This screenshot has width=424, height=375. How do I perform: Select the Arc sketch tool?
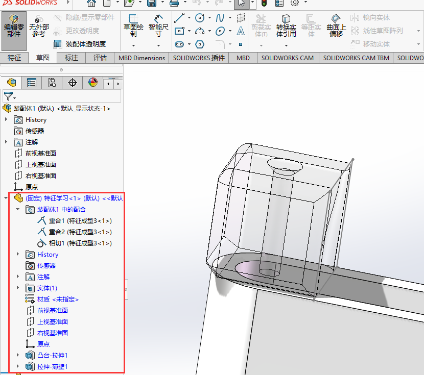200,31
